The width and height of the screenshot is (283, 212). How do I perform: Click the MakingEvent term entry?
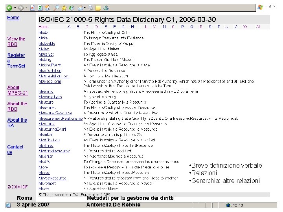(50, 65)
